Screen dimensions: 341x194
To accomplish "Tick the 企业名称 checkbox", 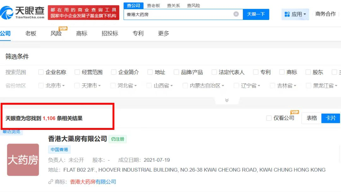I will click(x=41, y=72).
